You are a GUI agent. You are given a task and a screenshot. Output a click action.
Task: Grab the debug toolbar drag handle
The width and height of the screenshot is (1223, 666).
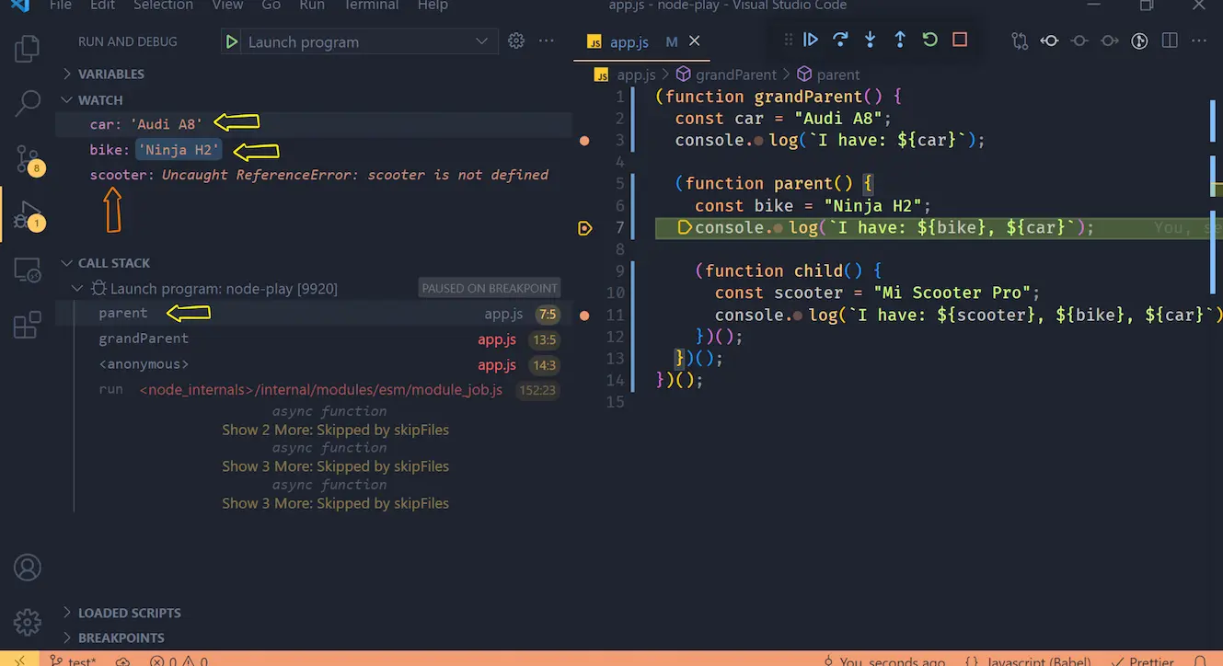788,40
